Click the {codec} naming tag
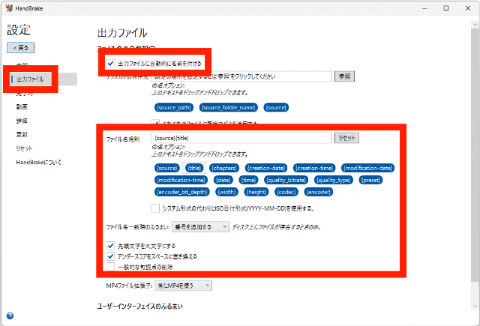The width and height of the screenshot is (480, 326). coord(286,192)
